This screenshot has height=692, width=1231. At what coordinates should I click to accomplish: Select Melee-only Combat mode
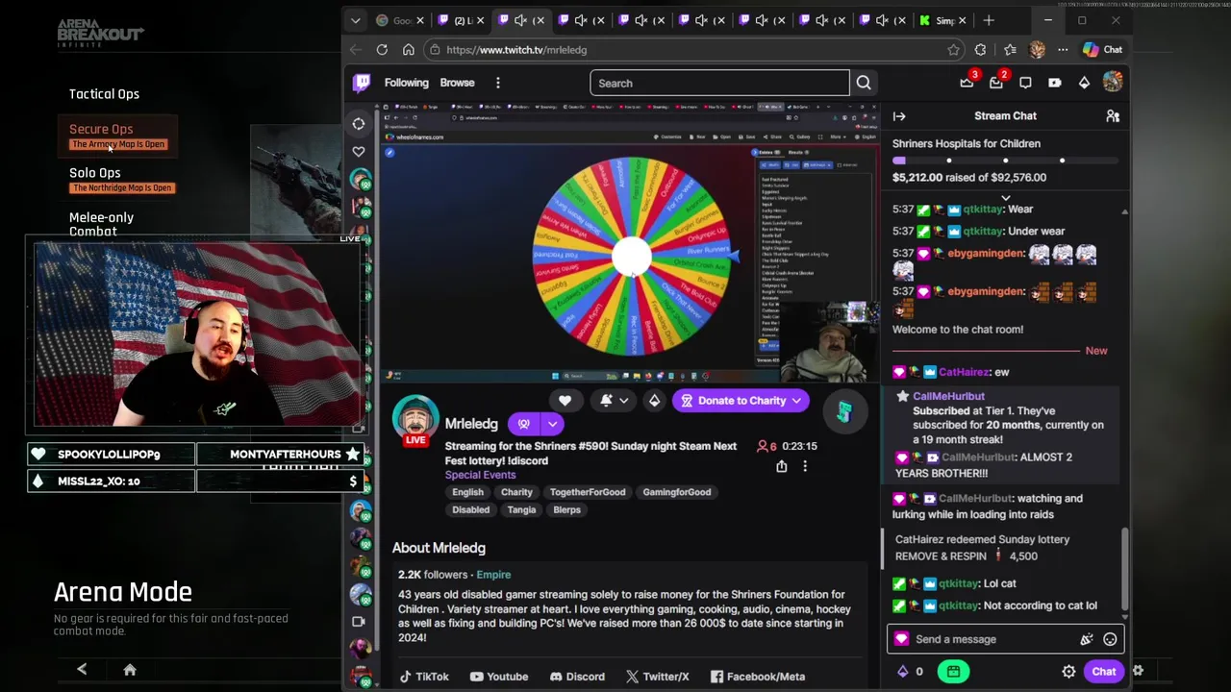pyautogui.click(x=101, y=224)
